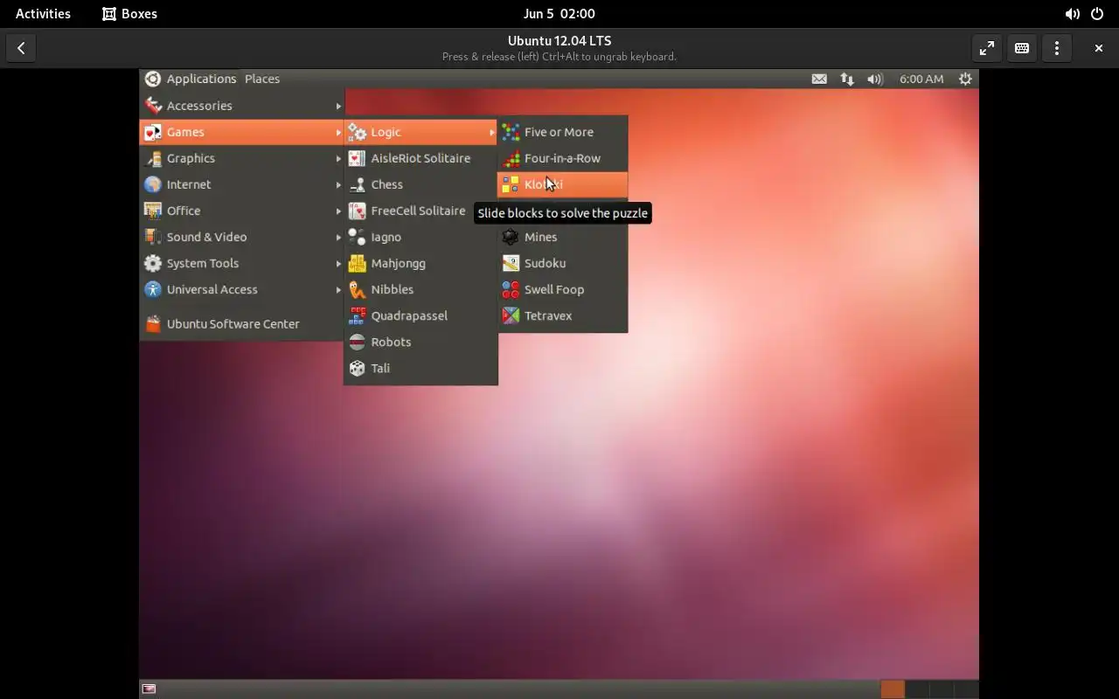Open the Boxes three-dot options menu

coord(1057,48)
